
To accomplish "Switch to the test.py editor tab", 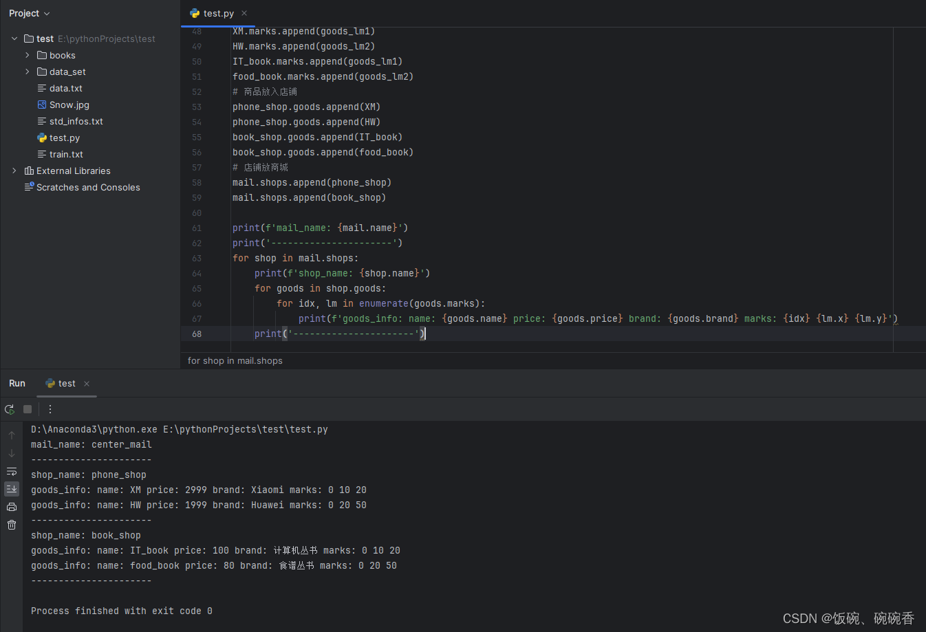I will 219,13.
